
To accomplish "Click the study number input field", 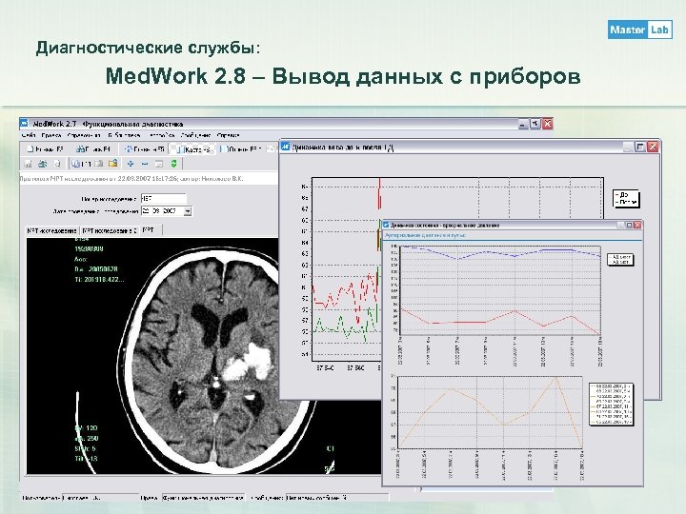I will [164, 198].
